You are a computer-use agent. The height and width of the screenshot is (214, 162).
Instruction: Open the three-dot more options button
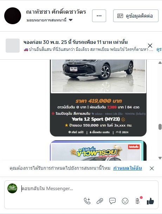click(99, 16)
